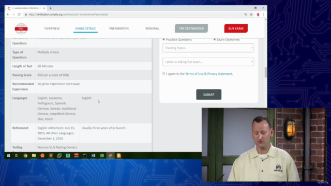
Task: Bookmark this page with the star icon
Action: [x=251, y=14]
